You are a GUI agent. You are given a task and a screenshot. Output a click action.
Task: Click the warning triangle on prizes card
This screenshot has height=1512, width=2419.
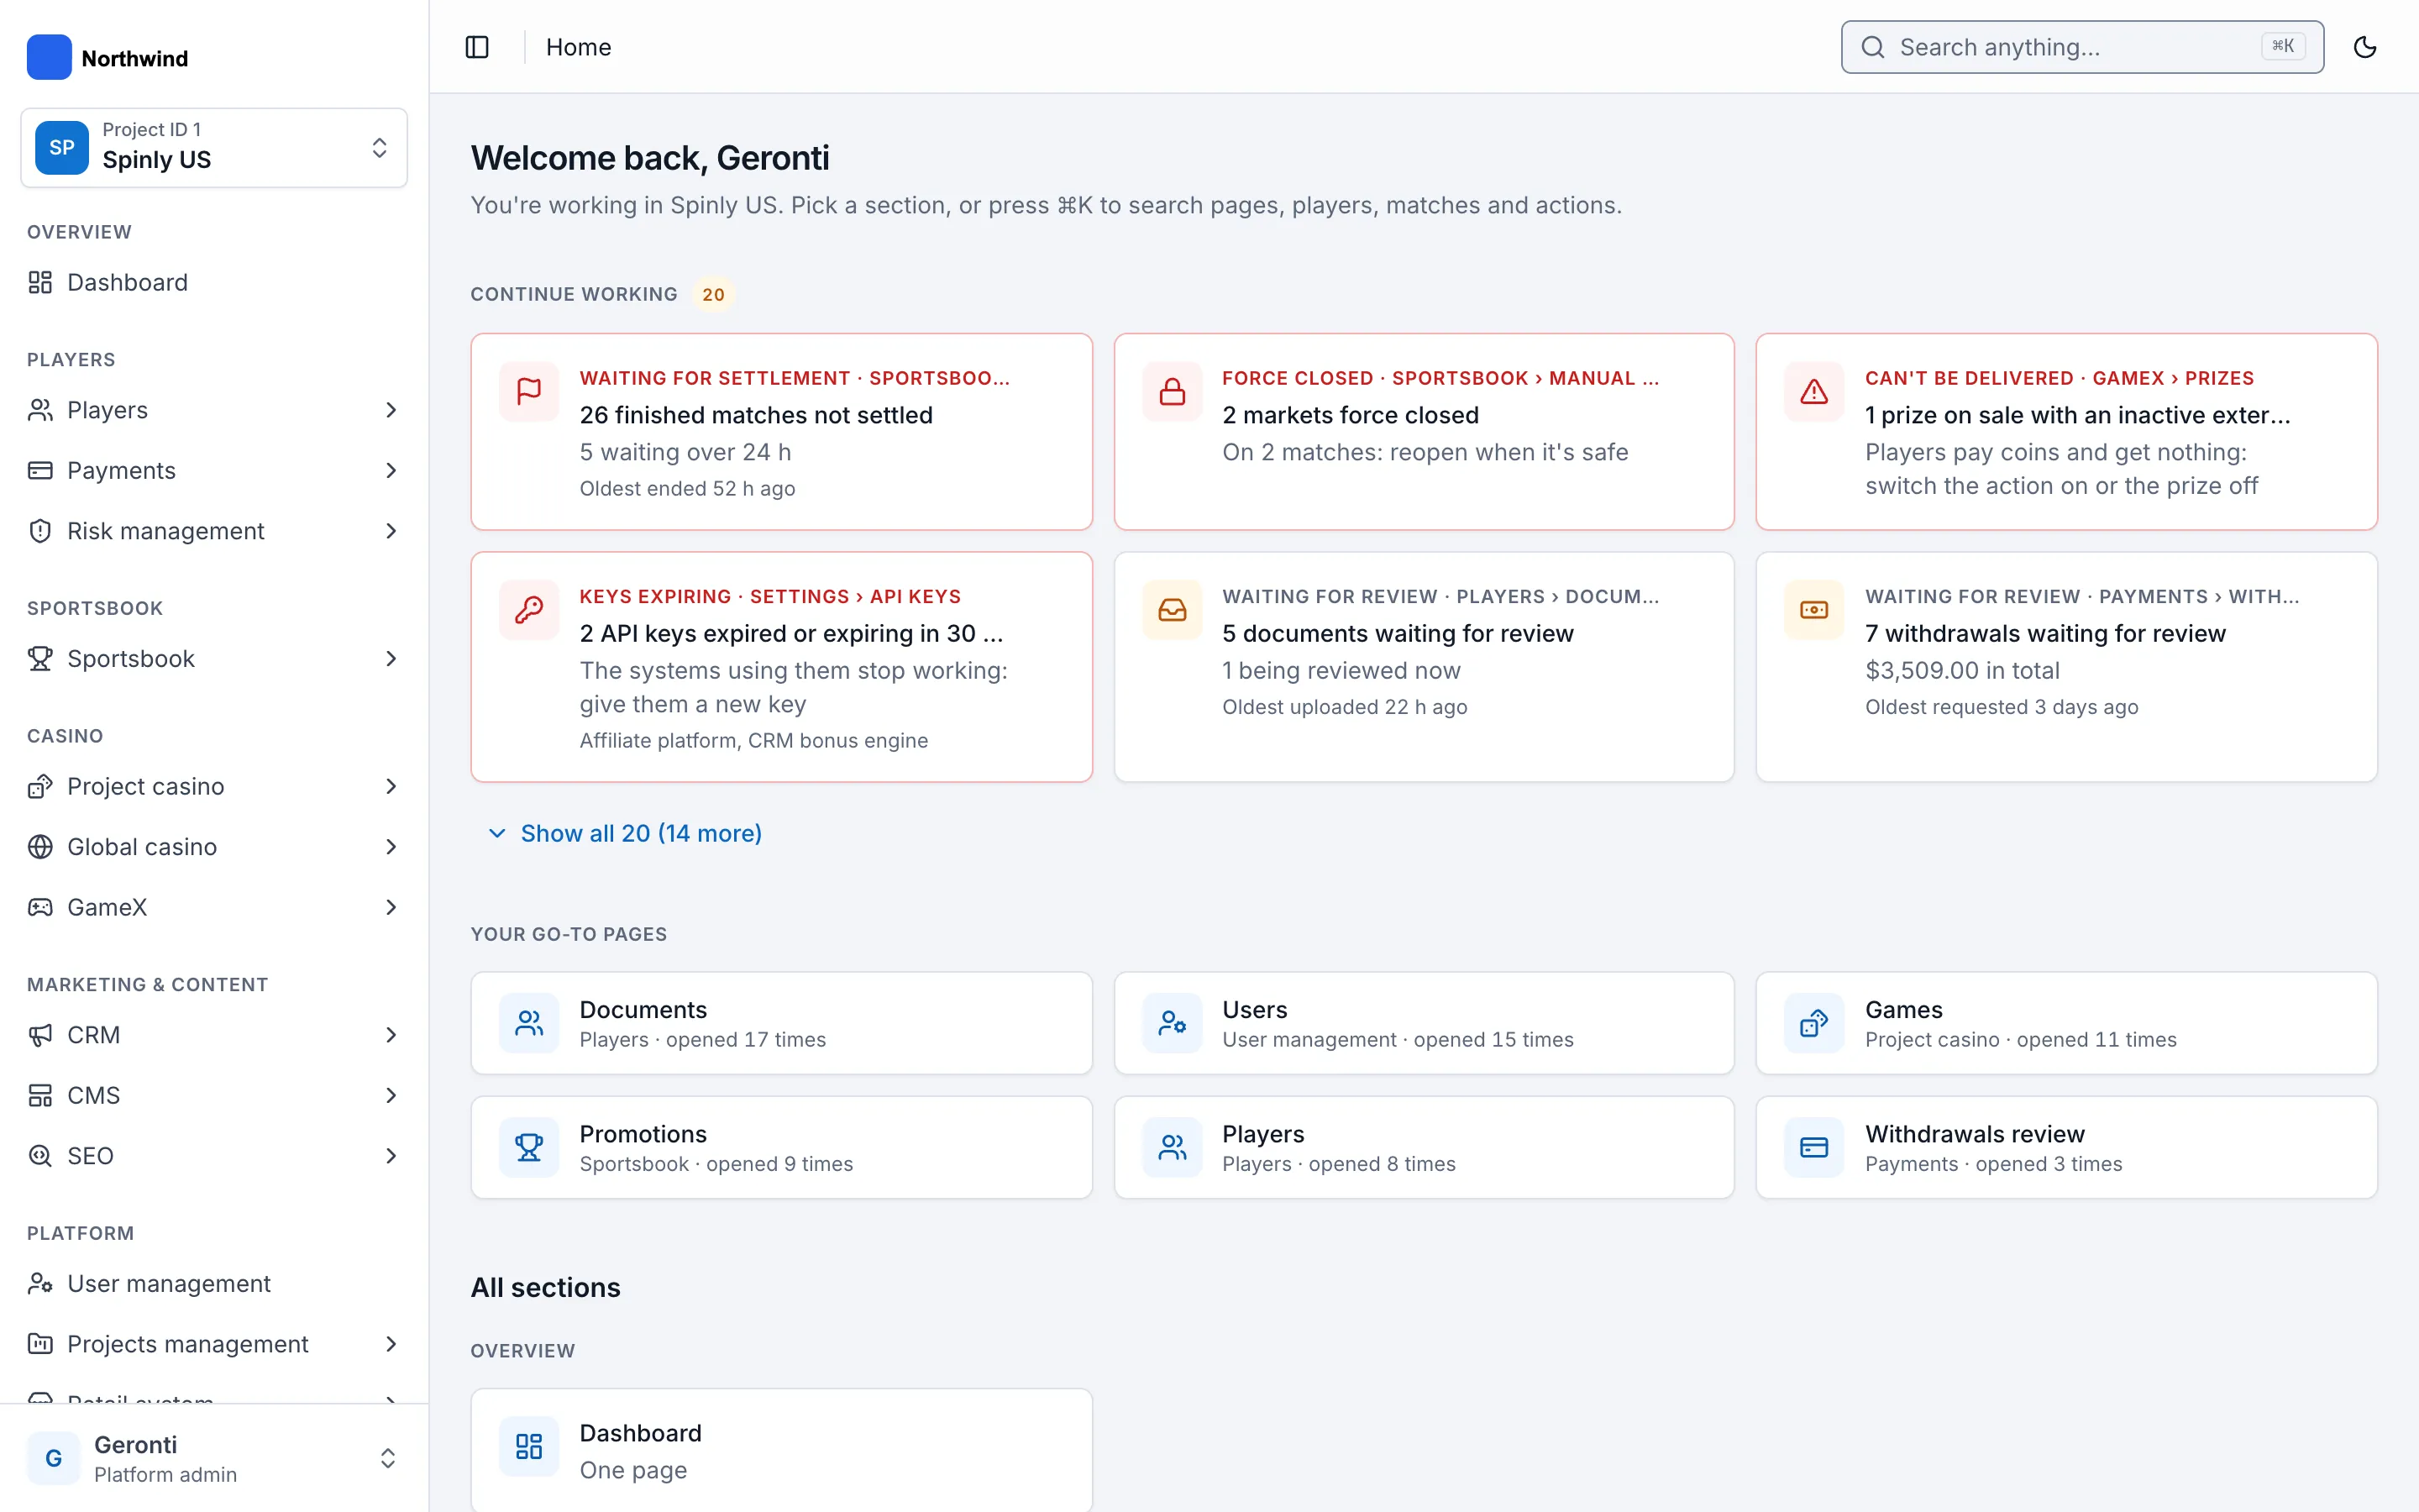click(x=1813, y=391)
